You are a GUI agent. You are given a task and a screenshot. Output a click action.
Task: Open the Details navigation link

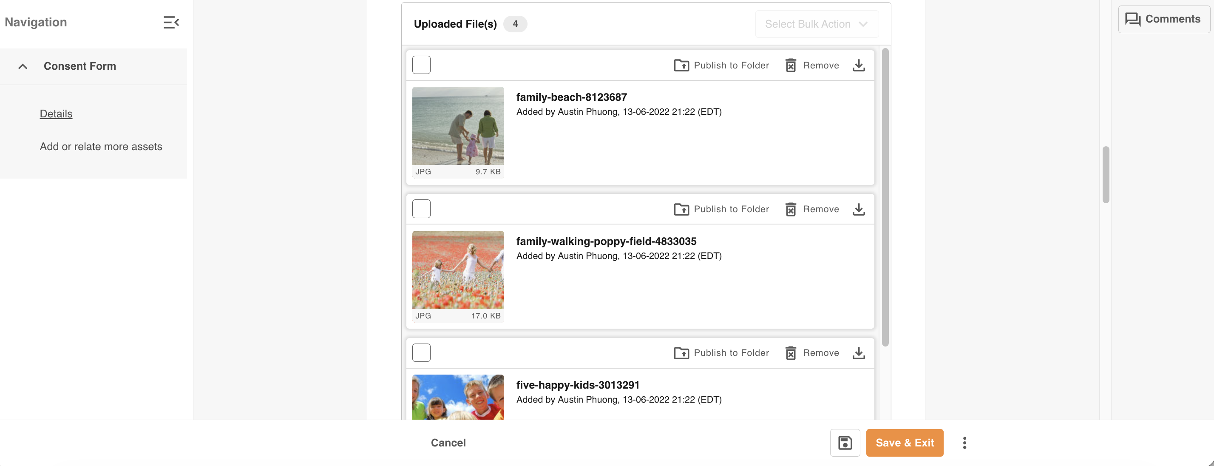[56, 114]
